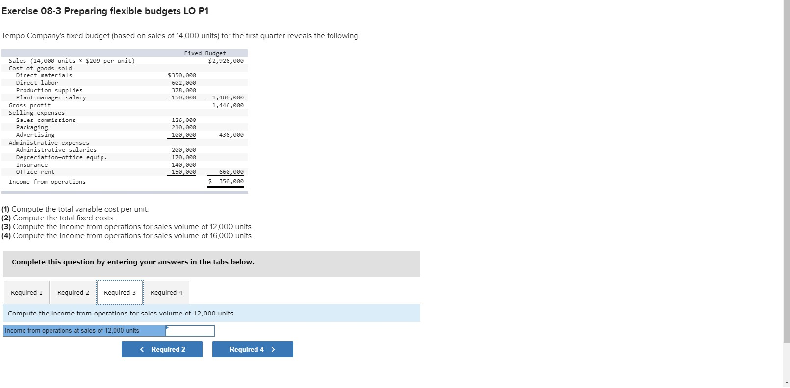Click the blue instruction 'Compute the income from operations for sales volume'
The height and width of the screenshot is (388, 790).
[x=122, y=313]
